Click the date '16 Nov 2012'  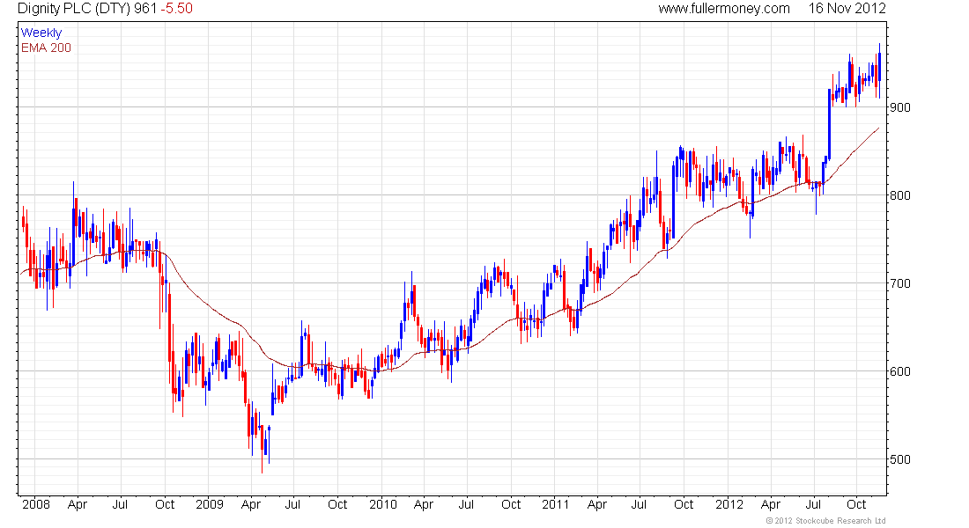[x=847, y=9]
